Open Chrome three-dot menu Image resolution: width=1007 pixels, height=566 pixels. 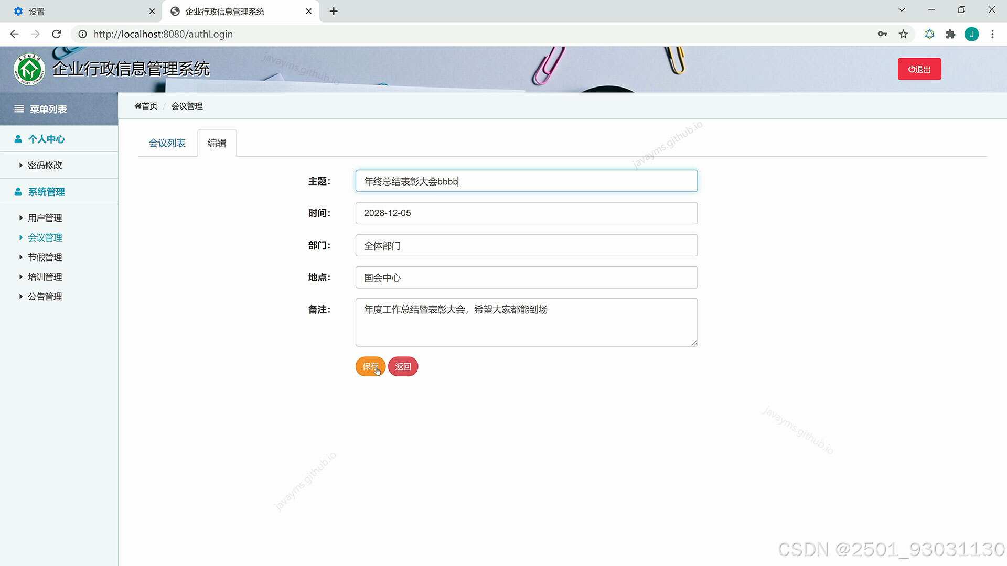click(x=992, y=34)
